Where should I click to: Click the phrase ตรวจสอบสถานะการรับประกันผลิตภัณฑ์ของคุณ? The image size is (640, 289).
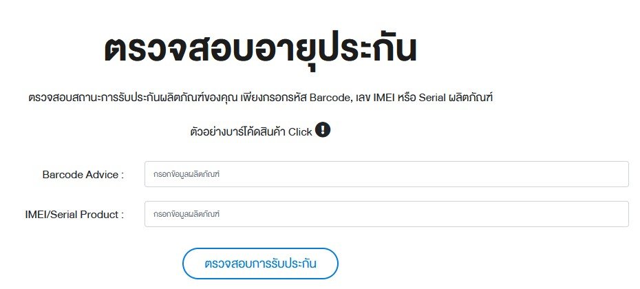[134, 98]
